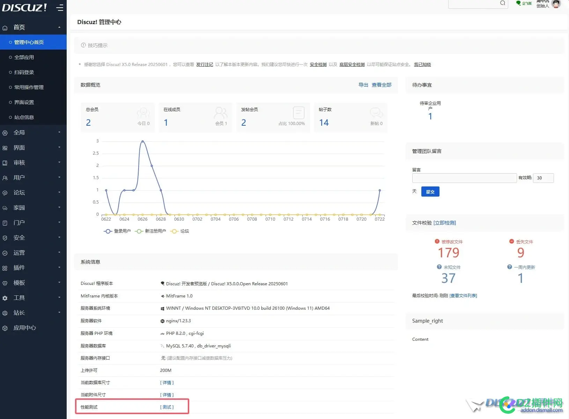Click the 工具 tools gear icon
Screen dimensions: 569x419
pos(5,298)
